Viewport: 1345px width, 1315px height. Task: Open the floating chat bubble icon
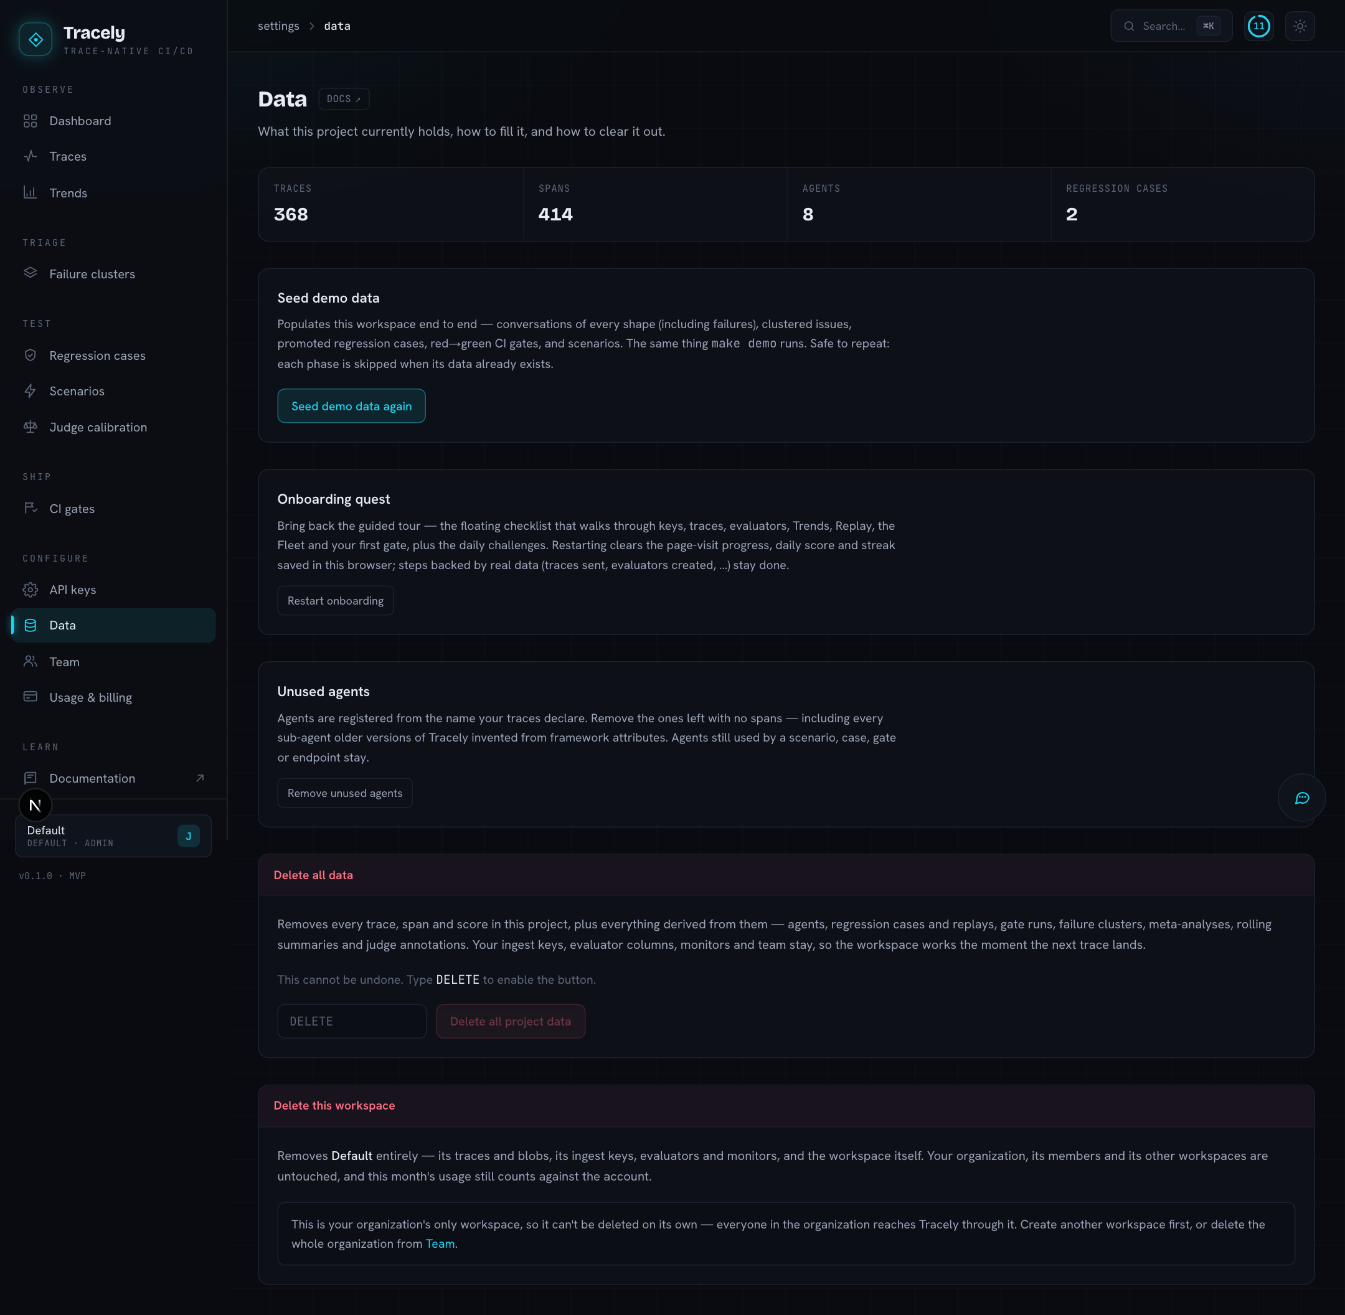(1301, 798)
